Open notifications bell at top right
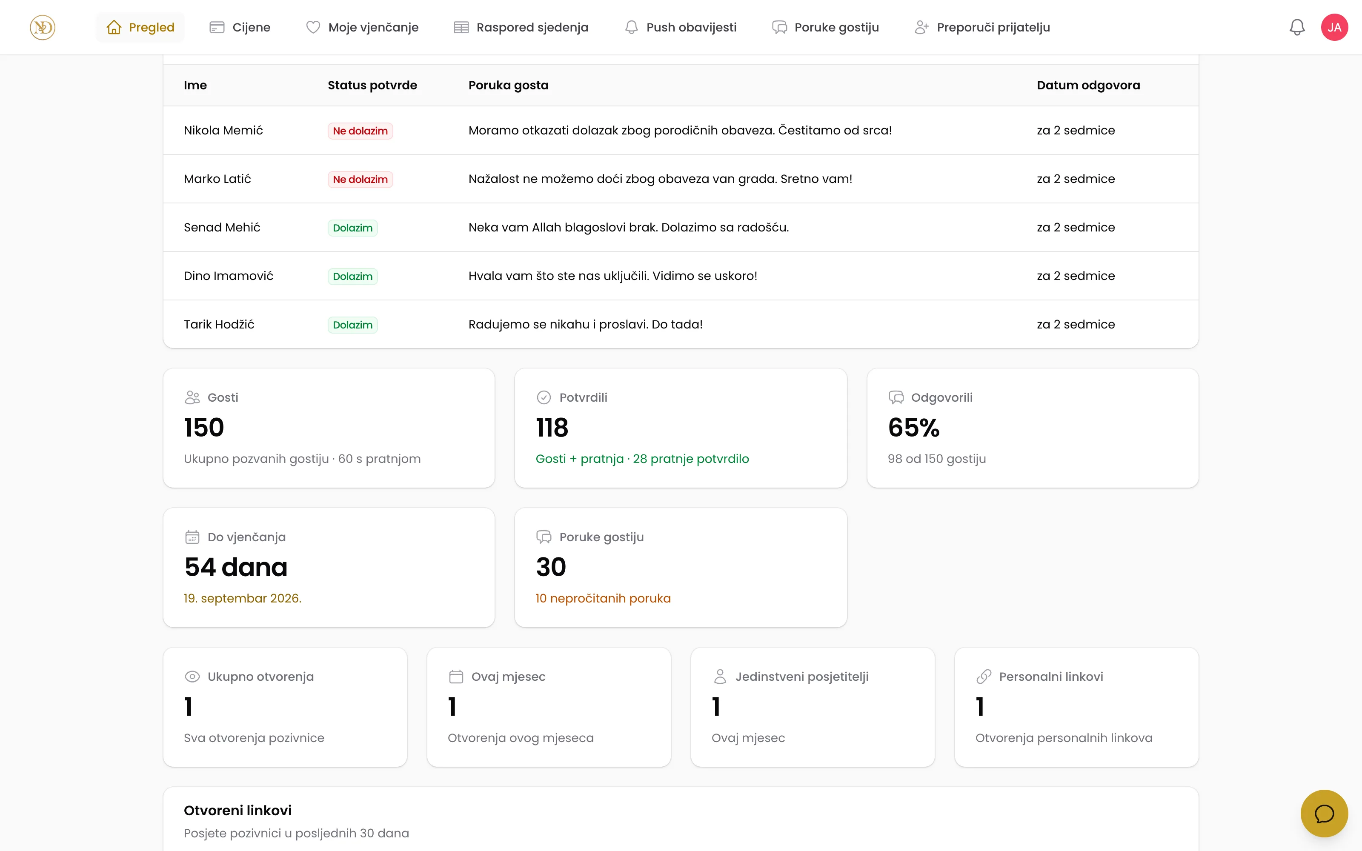The height and width of the screenshot is (851, 1362). coord(1297,27)
